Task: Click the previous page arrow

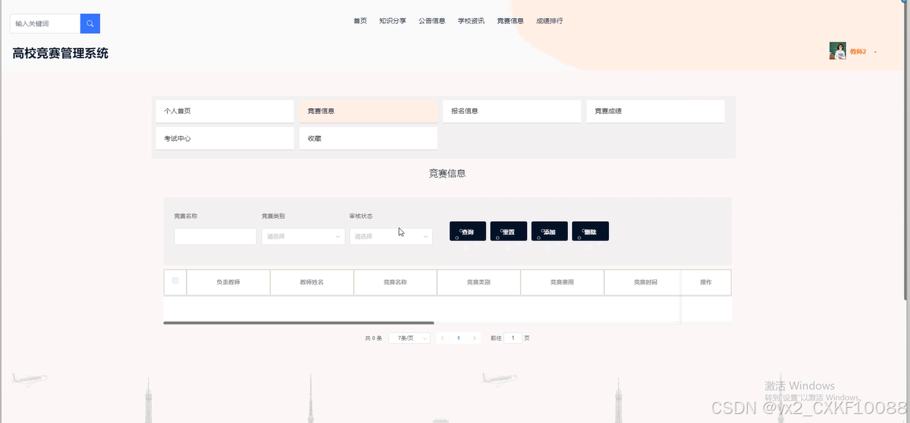Action: click(443, 338)
